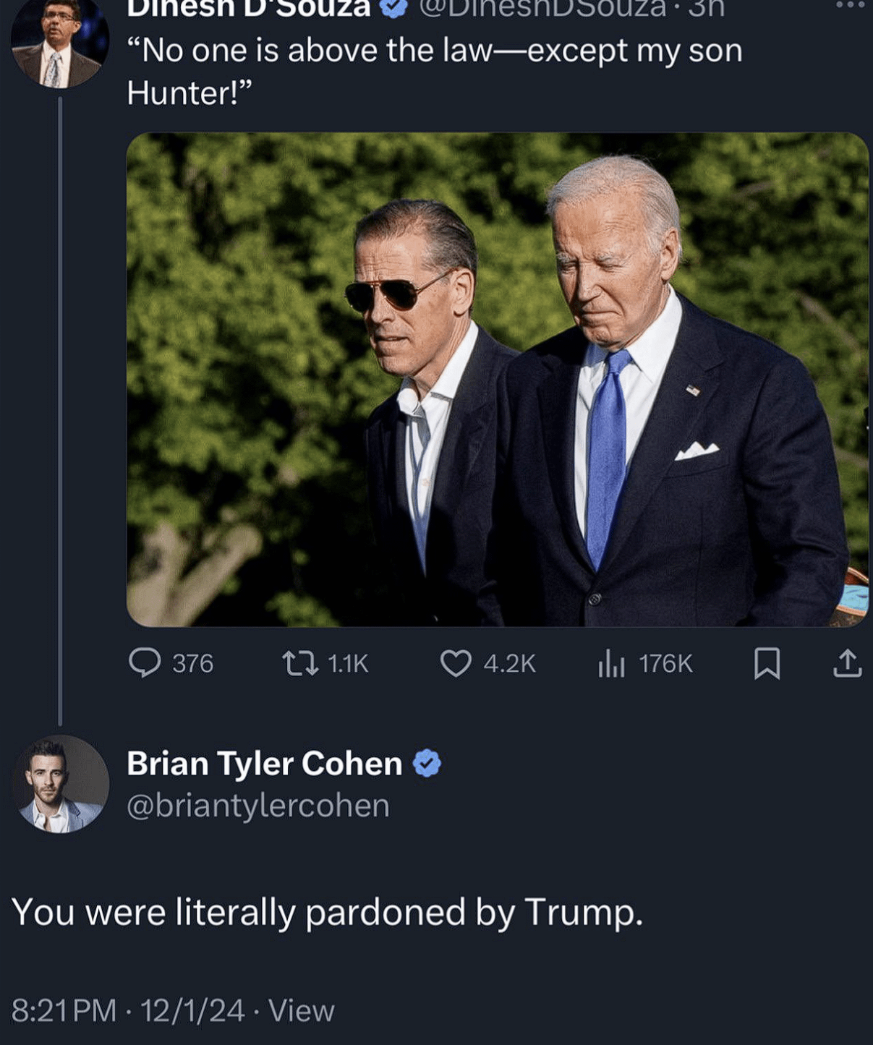Click the verified badge beside Dinesh D'Souza
The height and width of the screenshot is (1045, 873).
(393, 8)
